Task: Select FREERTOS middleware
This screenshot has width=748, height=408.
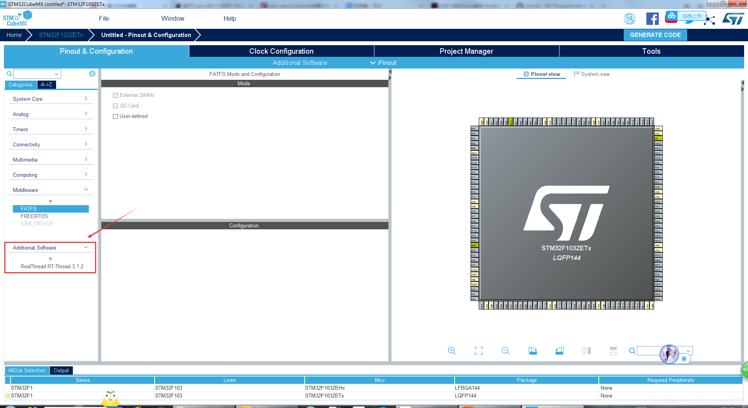Action: (x=34, y=216)
